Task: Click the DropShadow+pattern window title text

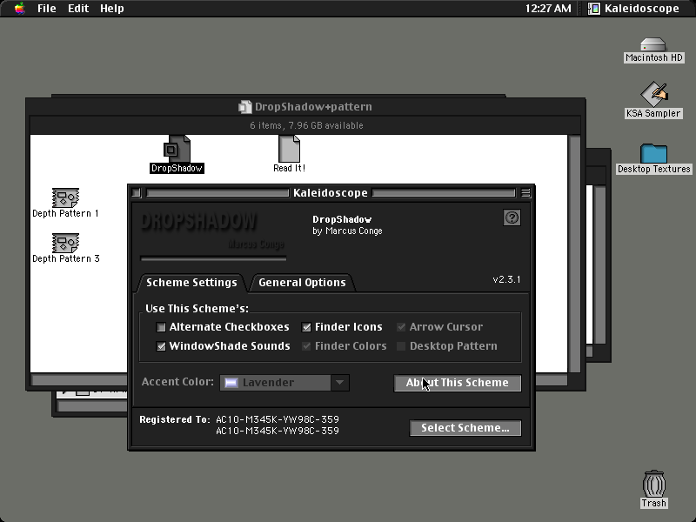Action: [313, 106]
